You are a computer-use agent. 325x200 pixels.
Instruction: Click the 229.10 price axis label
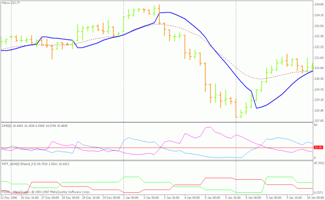click(x=319, y=100)
